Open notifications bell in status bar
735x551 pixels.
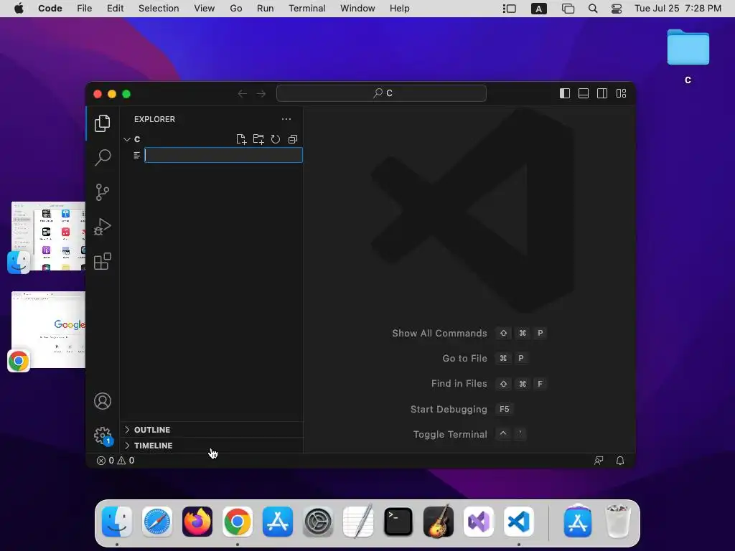(620, 461)
